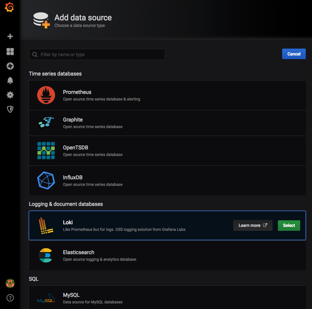Click the search magnifier icon in filter
This screenshot has height=309, width=312.
[35, 55]
